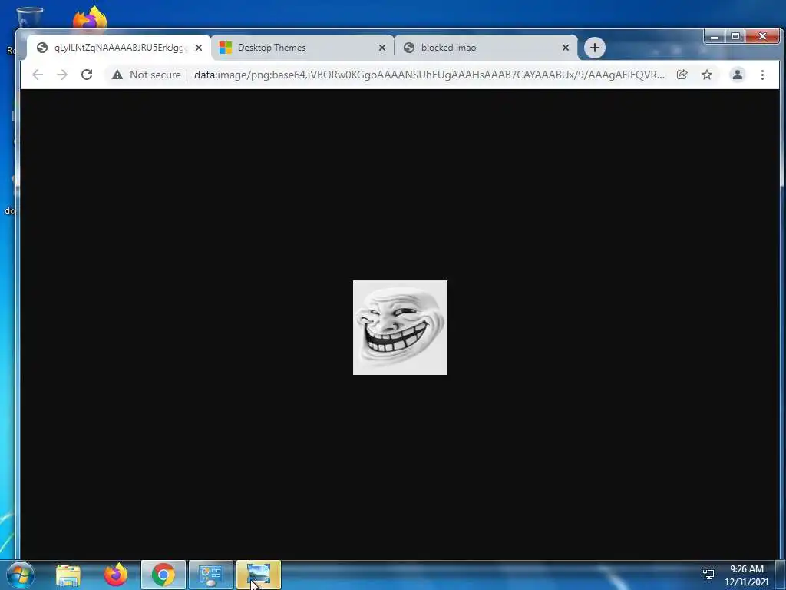This screenshot has width=786, height=590.
Task: Maximize the Chrome window
Action: [x=735, y=36]
